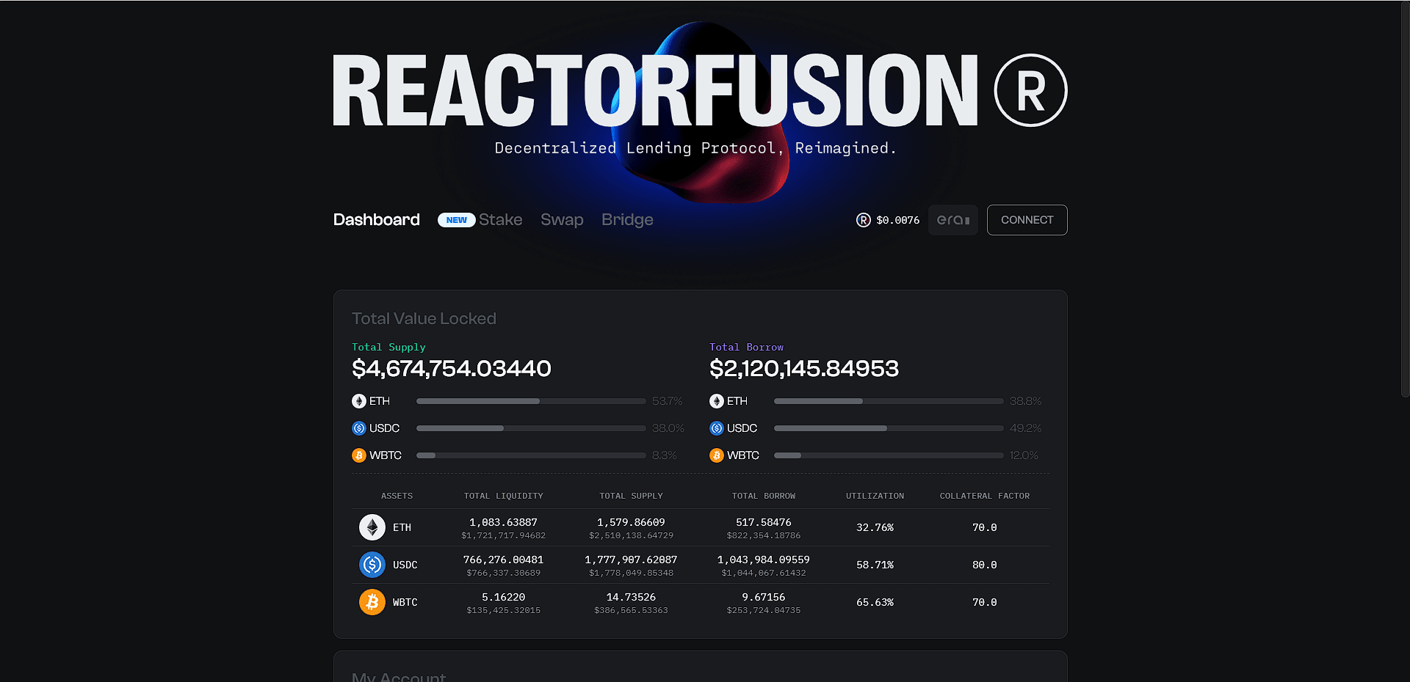The image size is (1410, 682).
Task: Click the TOTAL LIQUIDITY column header
Action: pyautogui.click(x=504, y=496)
